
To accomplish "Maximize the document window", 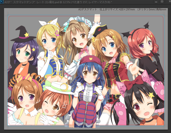I will (162, 2).
